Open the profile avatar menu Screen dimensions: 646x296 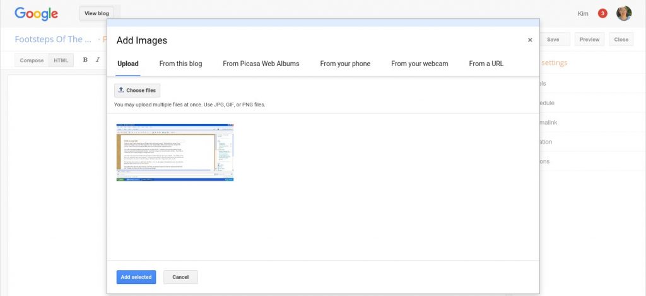[x=624, y=14]
